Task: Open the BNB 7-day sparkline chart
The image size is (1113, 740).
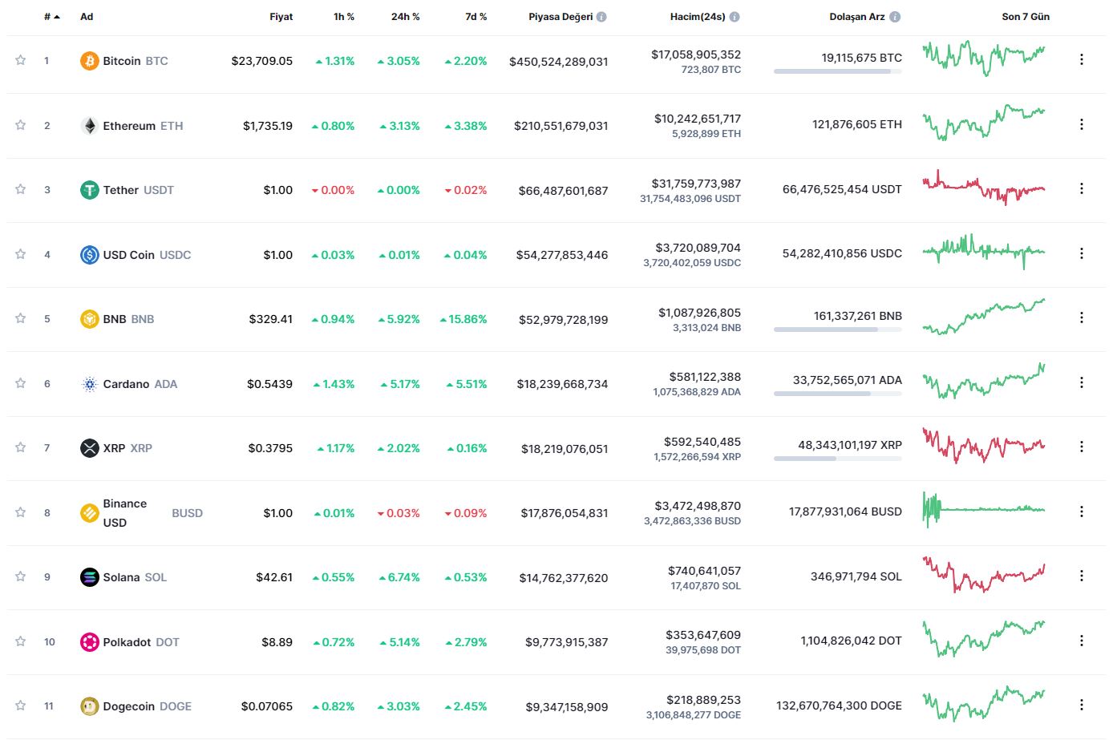Action: [x=984, y=317]
